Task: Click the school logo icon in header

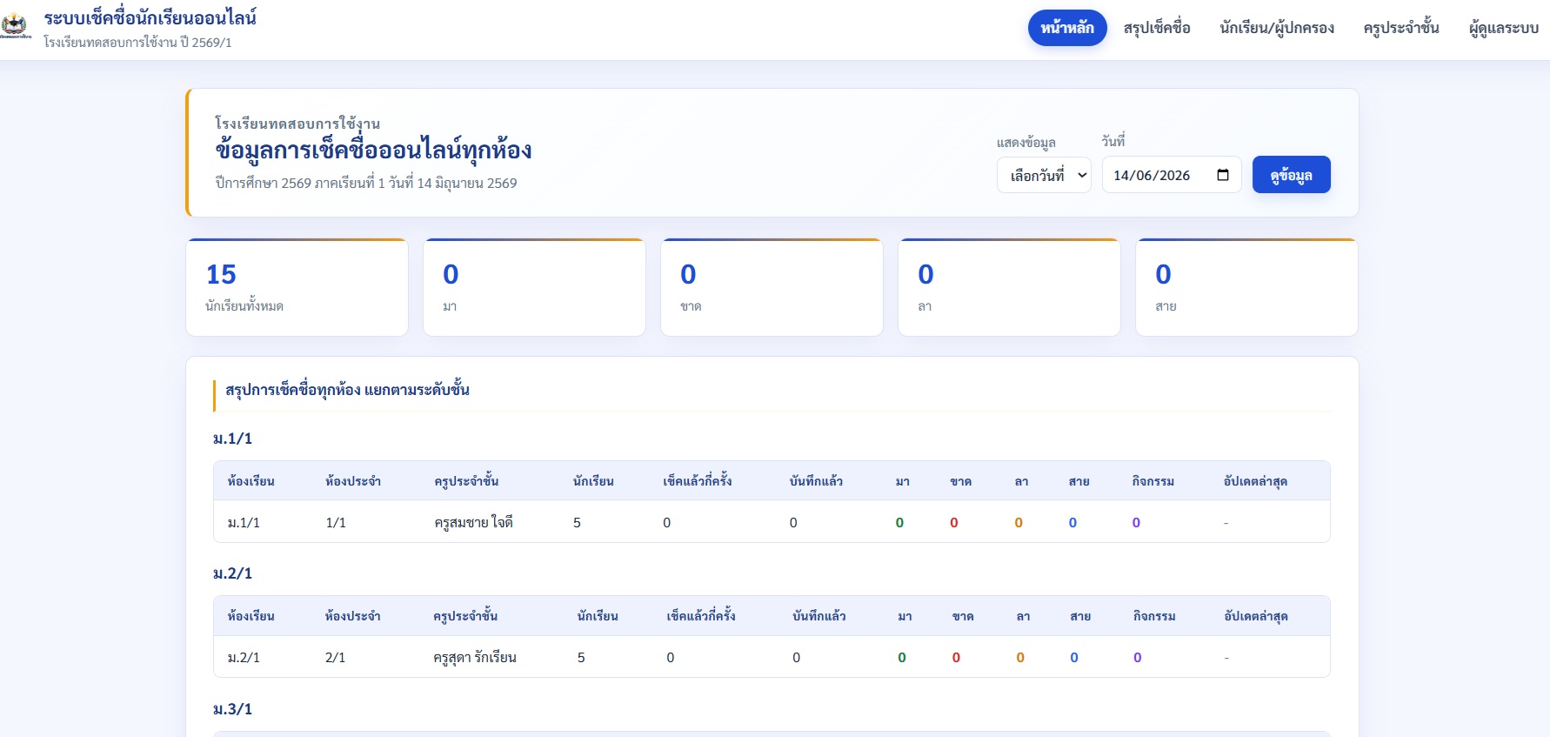Action: tap(16, 26)
